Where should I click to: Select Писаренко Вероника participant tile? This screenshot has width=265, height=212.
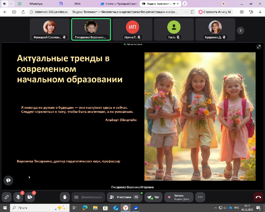coord(91,30)
